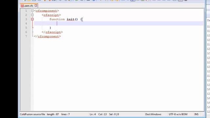Click line number 2 in the margin
This screenshot has width=210, height=118.
point(26,15)
